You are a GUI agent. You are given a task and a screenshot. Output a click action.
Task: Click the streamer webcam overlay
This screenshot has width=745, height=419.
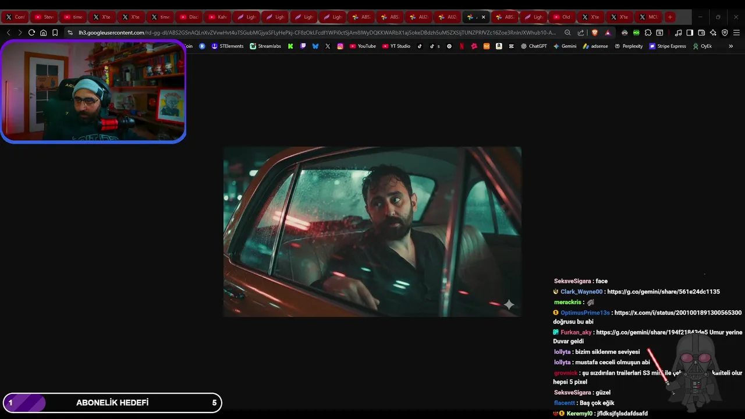click(x=93, y=91)
